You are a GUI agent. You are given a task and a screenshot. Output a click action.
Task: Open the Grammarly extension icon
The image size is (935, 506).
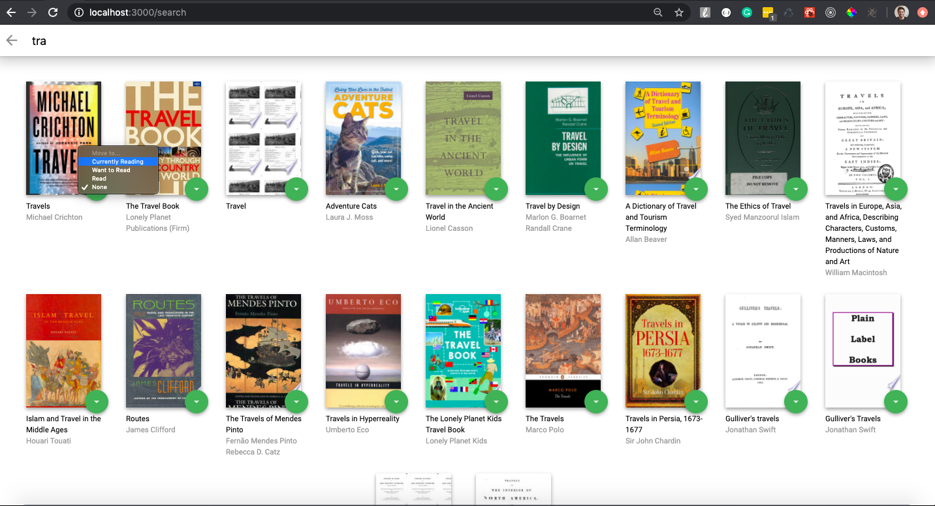tap(747, 12)
